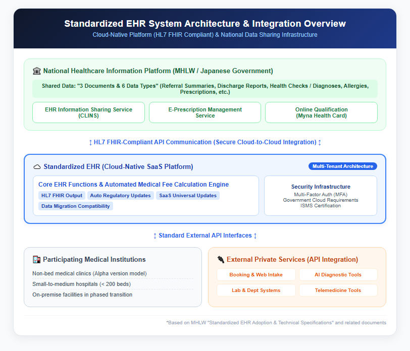Click the "Government Cloud Requirements" line

321,200
